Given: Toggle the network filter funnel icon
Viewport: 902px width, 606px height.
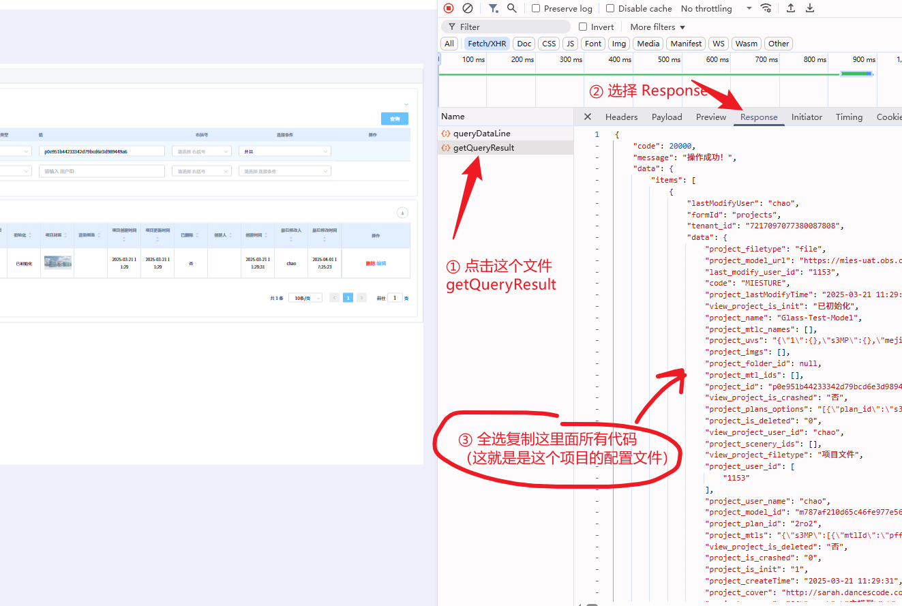Looking at the screenshot, I should [x=493, y=8].
